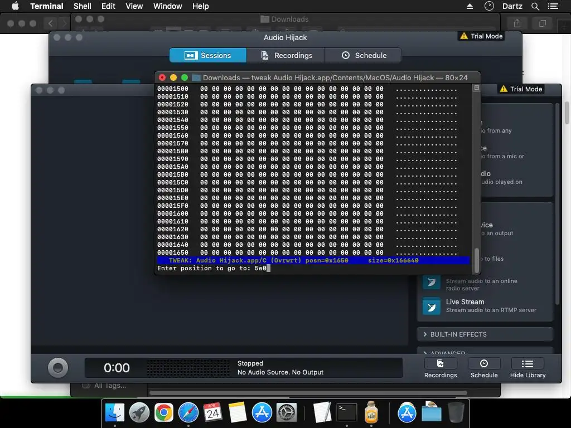Screen dimensions: 571x428
Task: Click the Terminal window scrollbar thumb
Action: (476, 261)
